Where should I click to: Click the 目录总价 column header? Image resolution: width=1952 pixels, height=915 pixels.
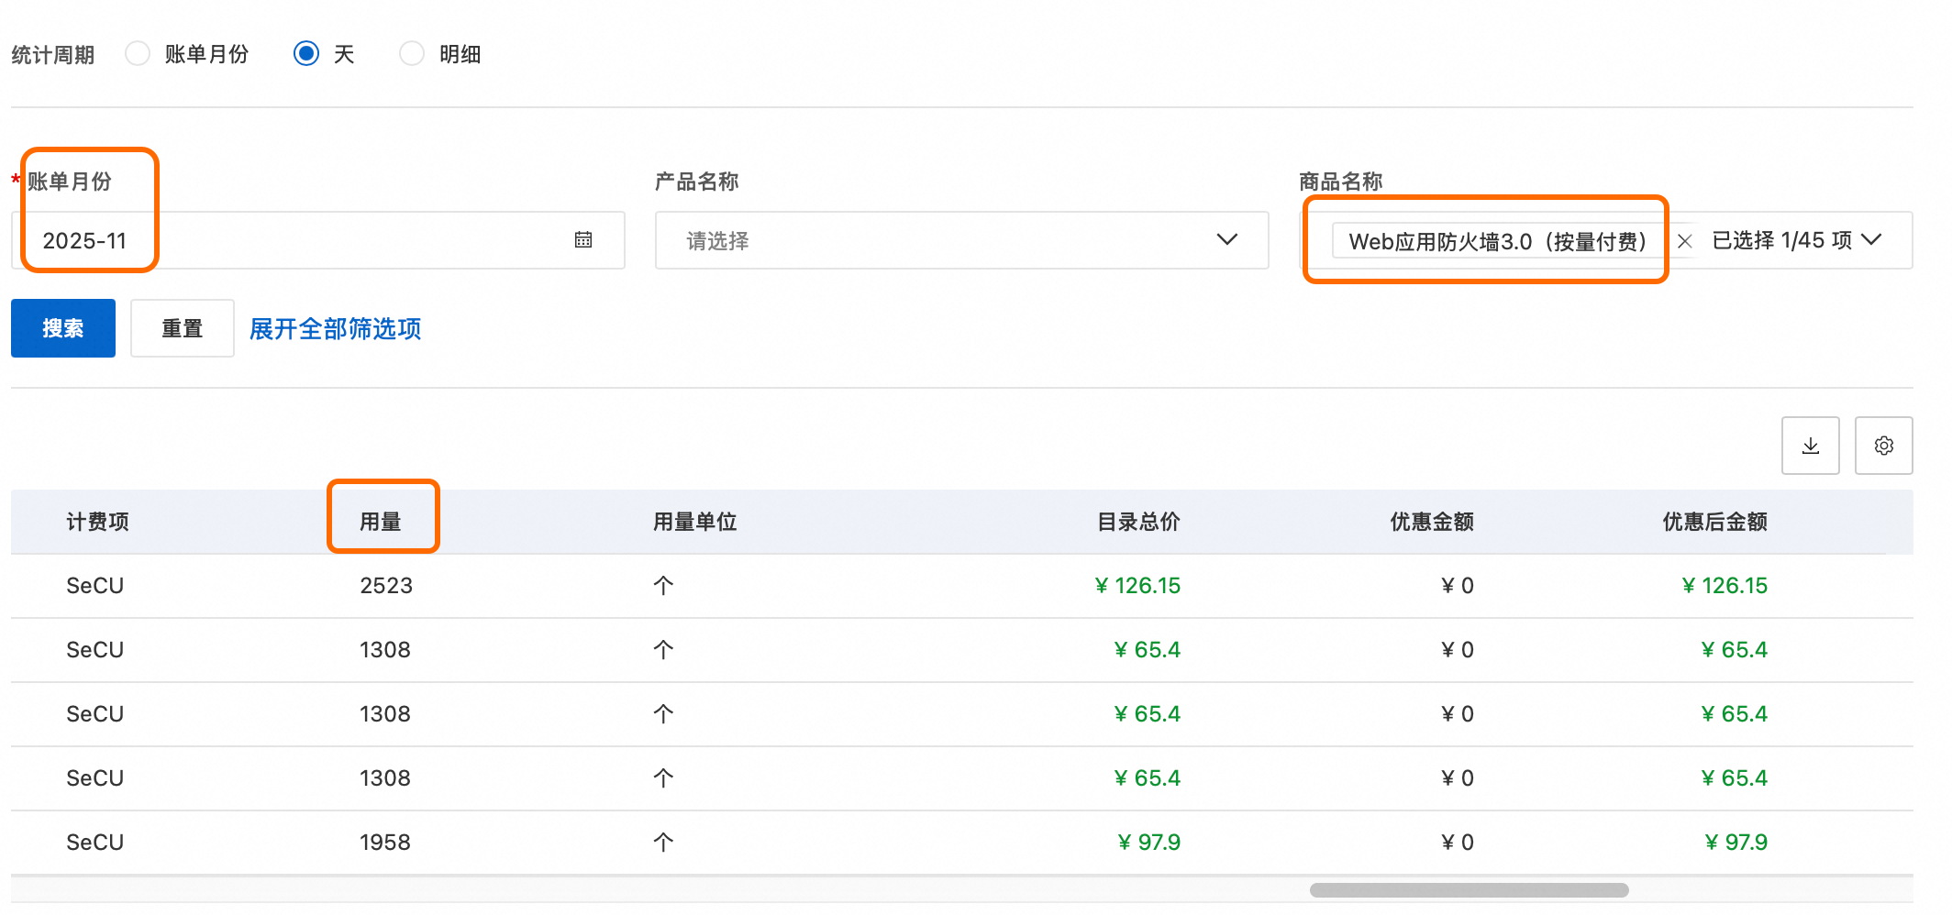tap(1137, 522)
